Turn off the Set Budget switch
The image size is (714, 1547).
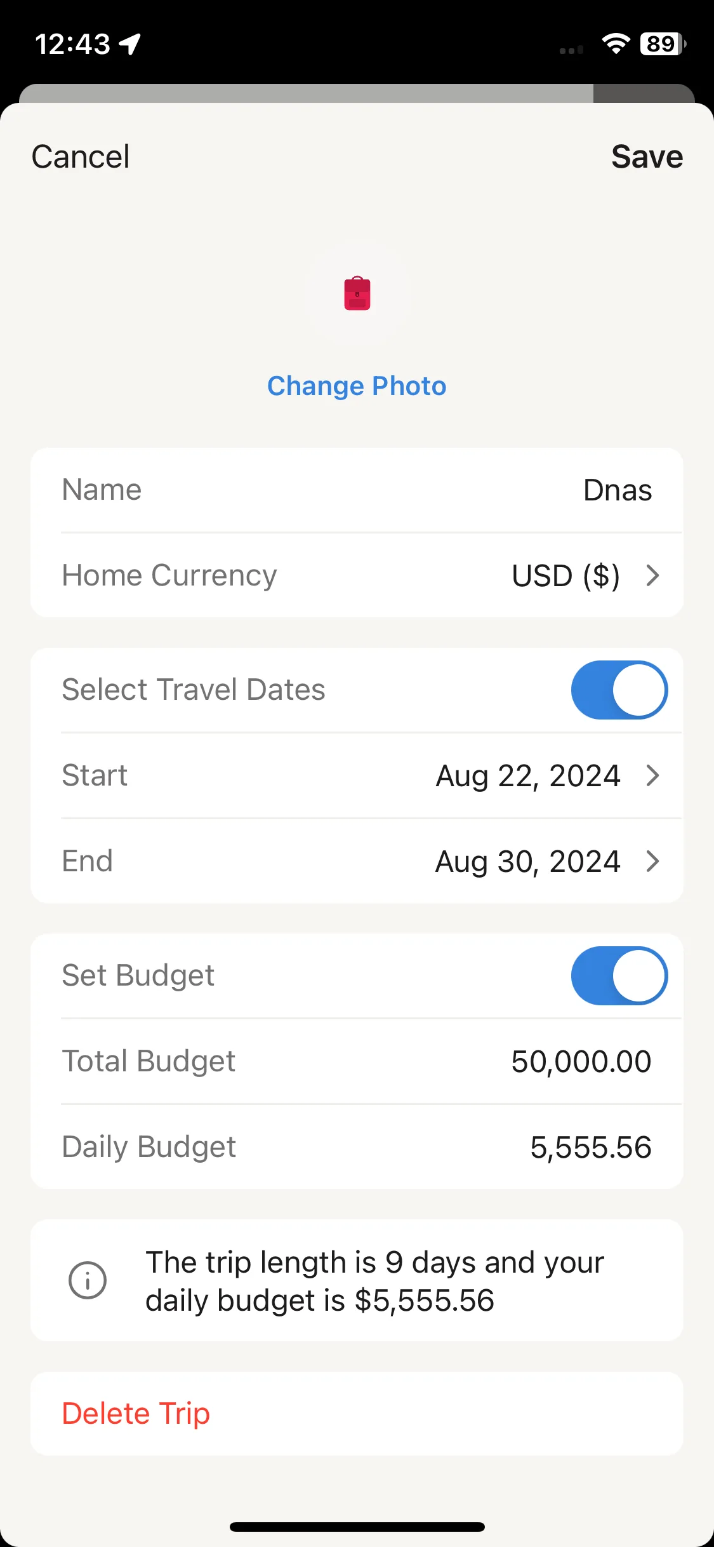tap(619, 975)
